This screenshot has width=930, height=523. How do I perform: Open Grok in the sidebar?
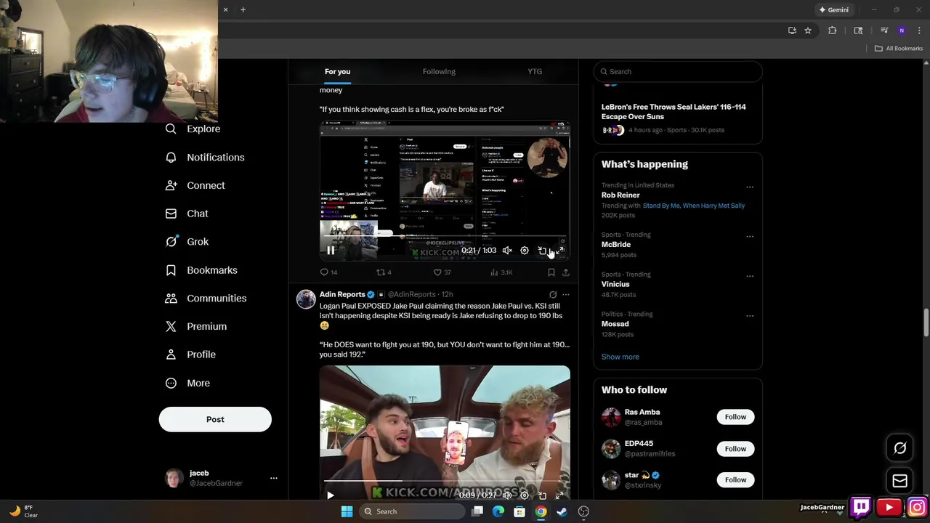coord(187,241)
